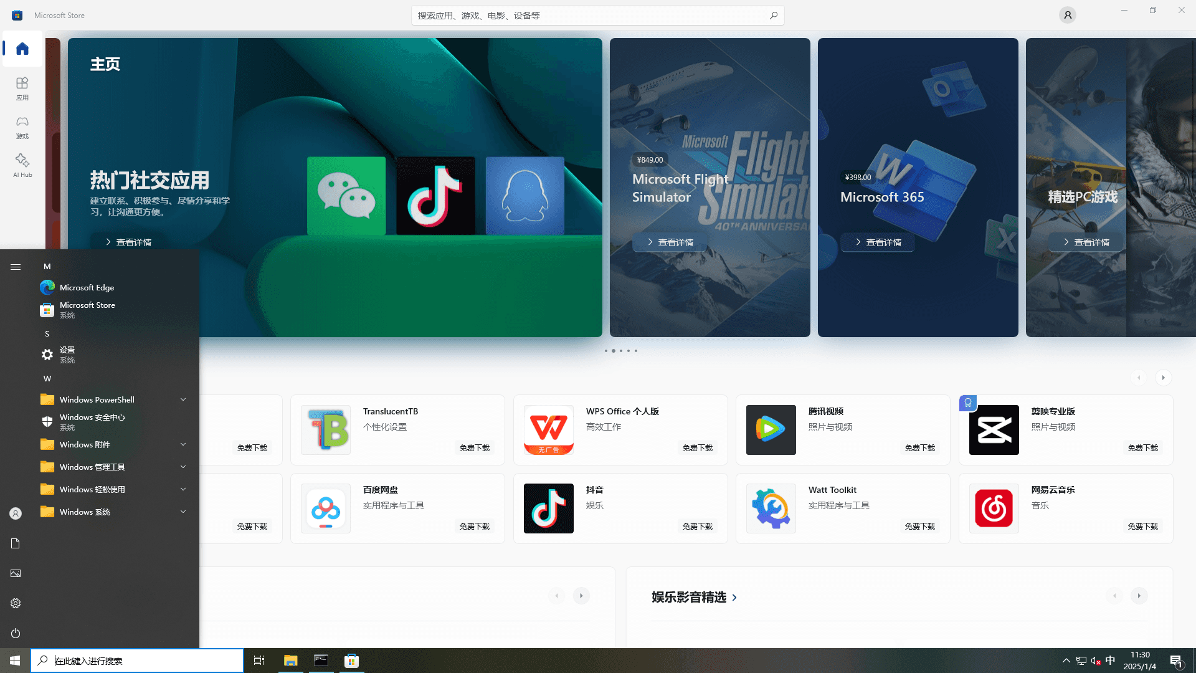Open Settings gear in Start menu rail
Image resolution: width=1196 pixels, height=673 pixels.
pyautogui.click(x=16, y=603)
